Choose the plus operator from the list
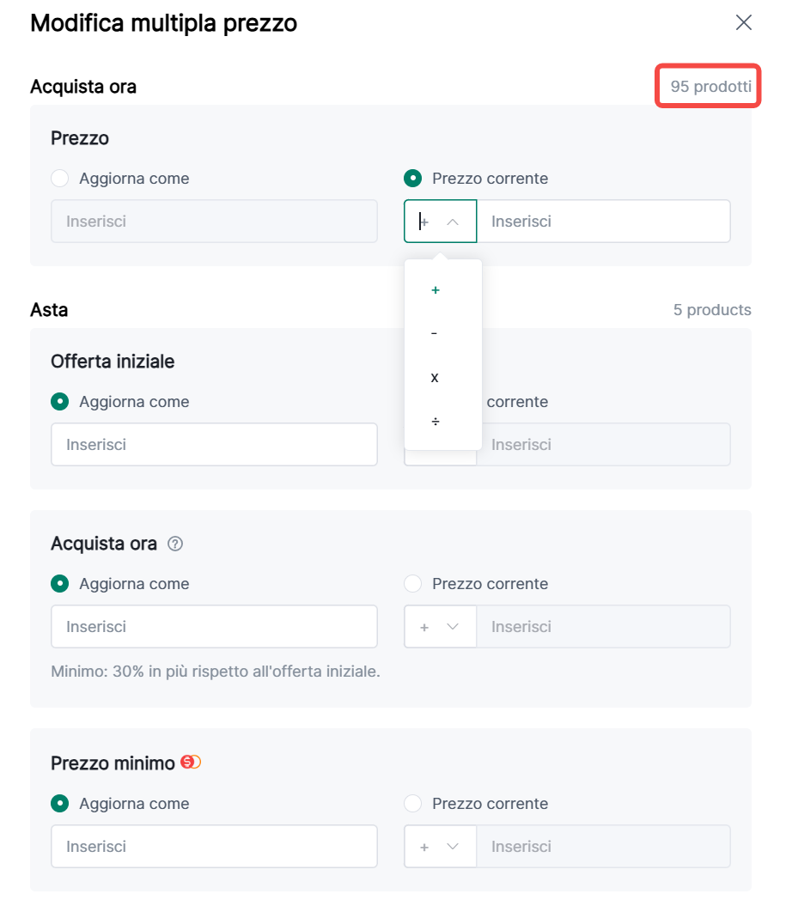 436,290
